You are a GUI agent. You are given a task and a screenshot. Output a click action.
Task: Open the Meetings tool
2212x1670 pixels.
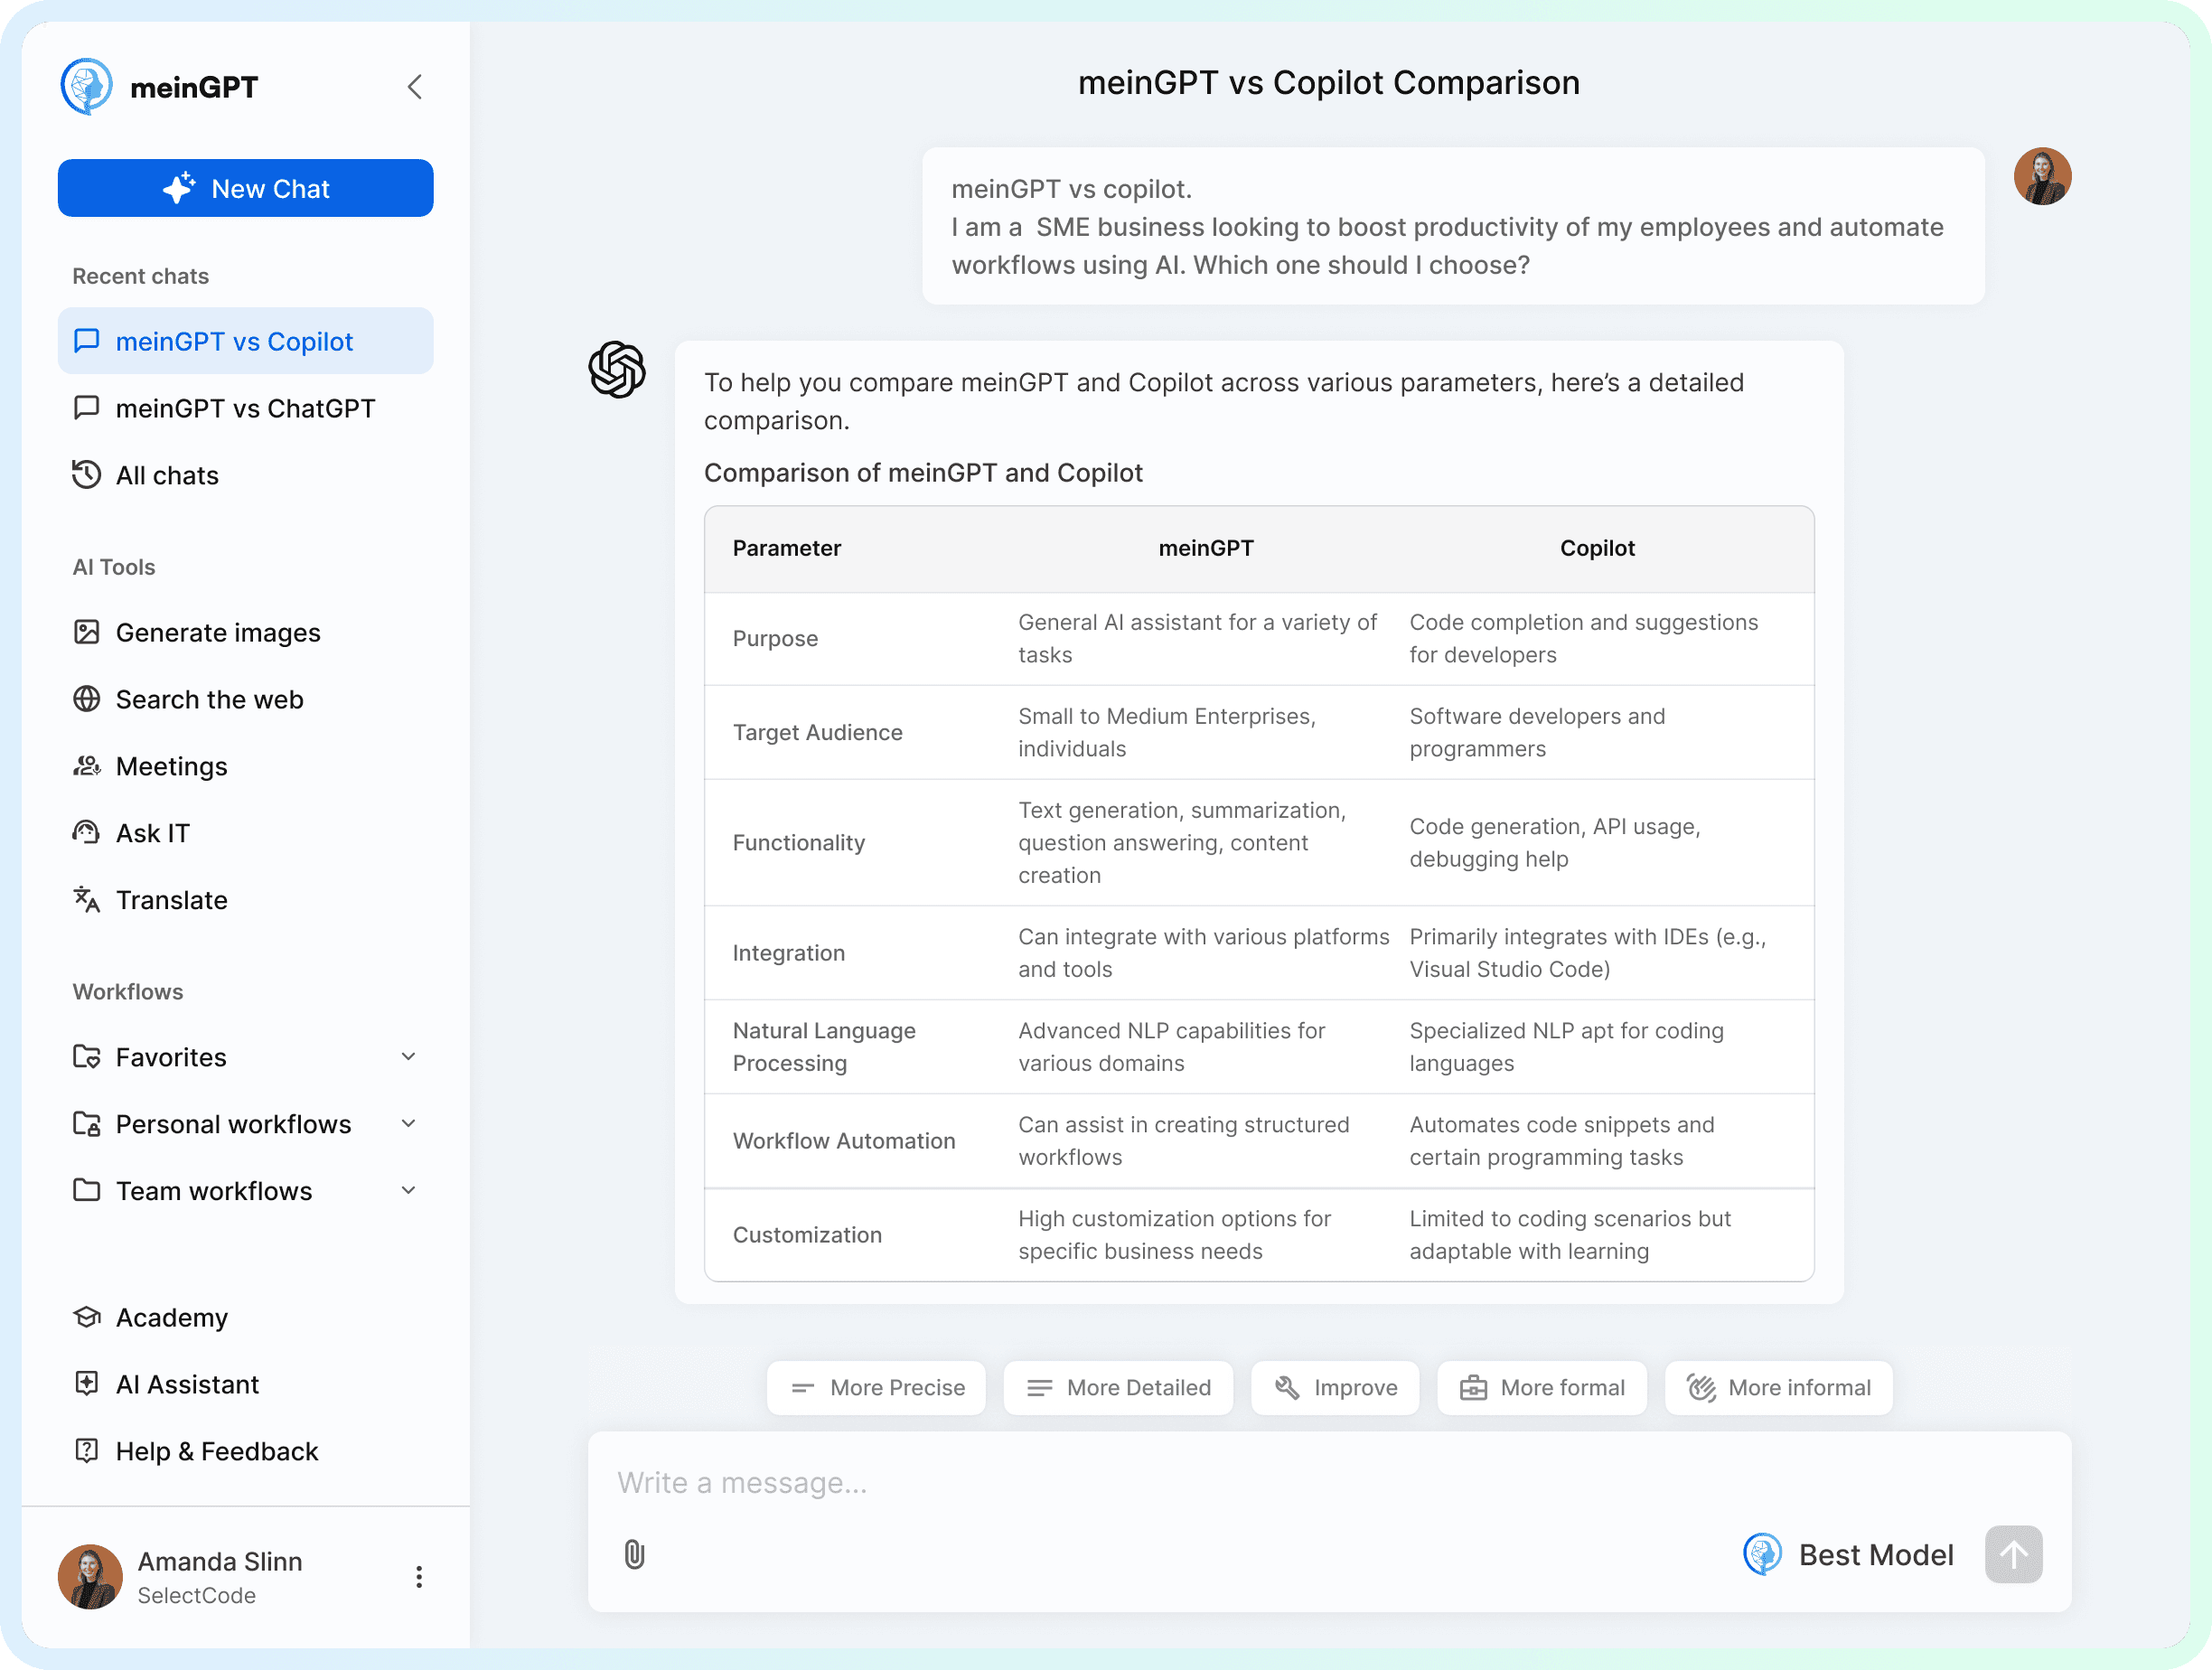(245, 766)
